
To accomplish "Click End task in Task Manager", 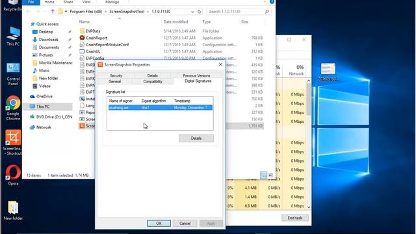I will (x=294, y=218).
